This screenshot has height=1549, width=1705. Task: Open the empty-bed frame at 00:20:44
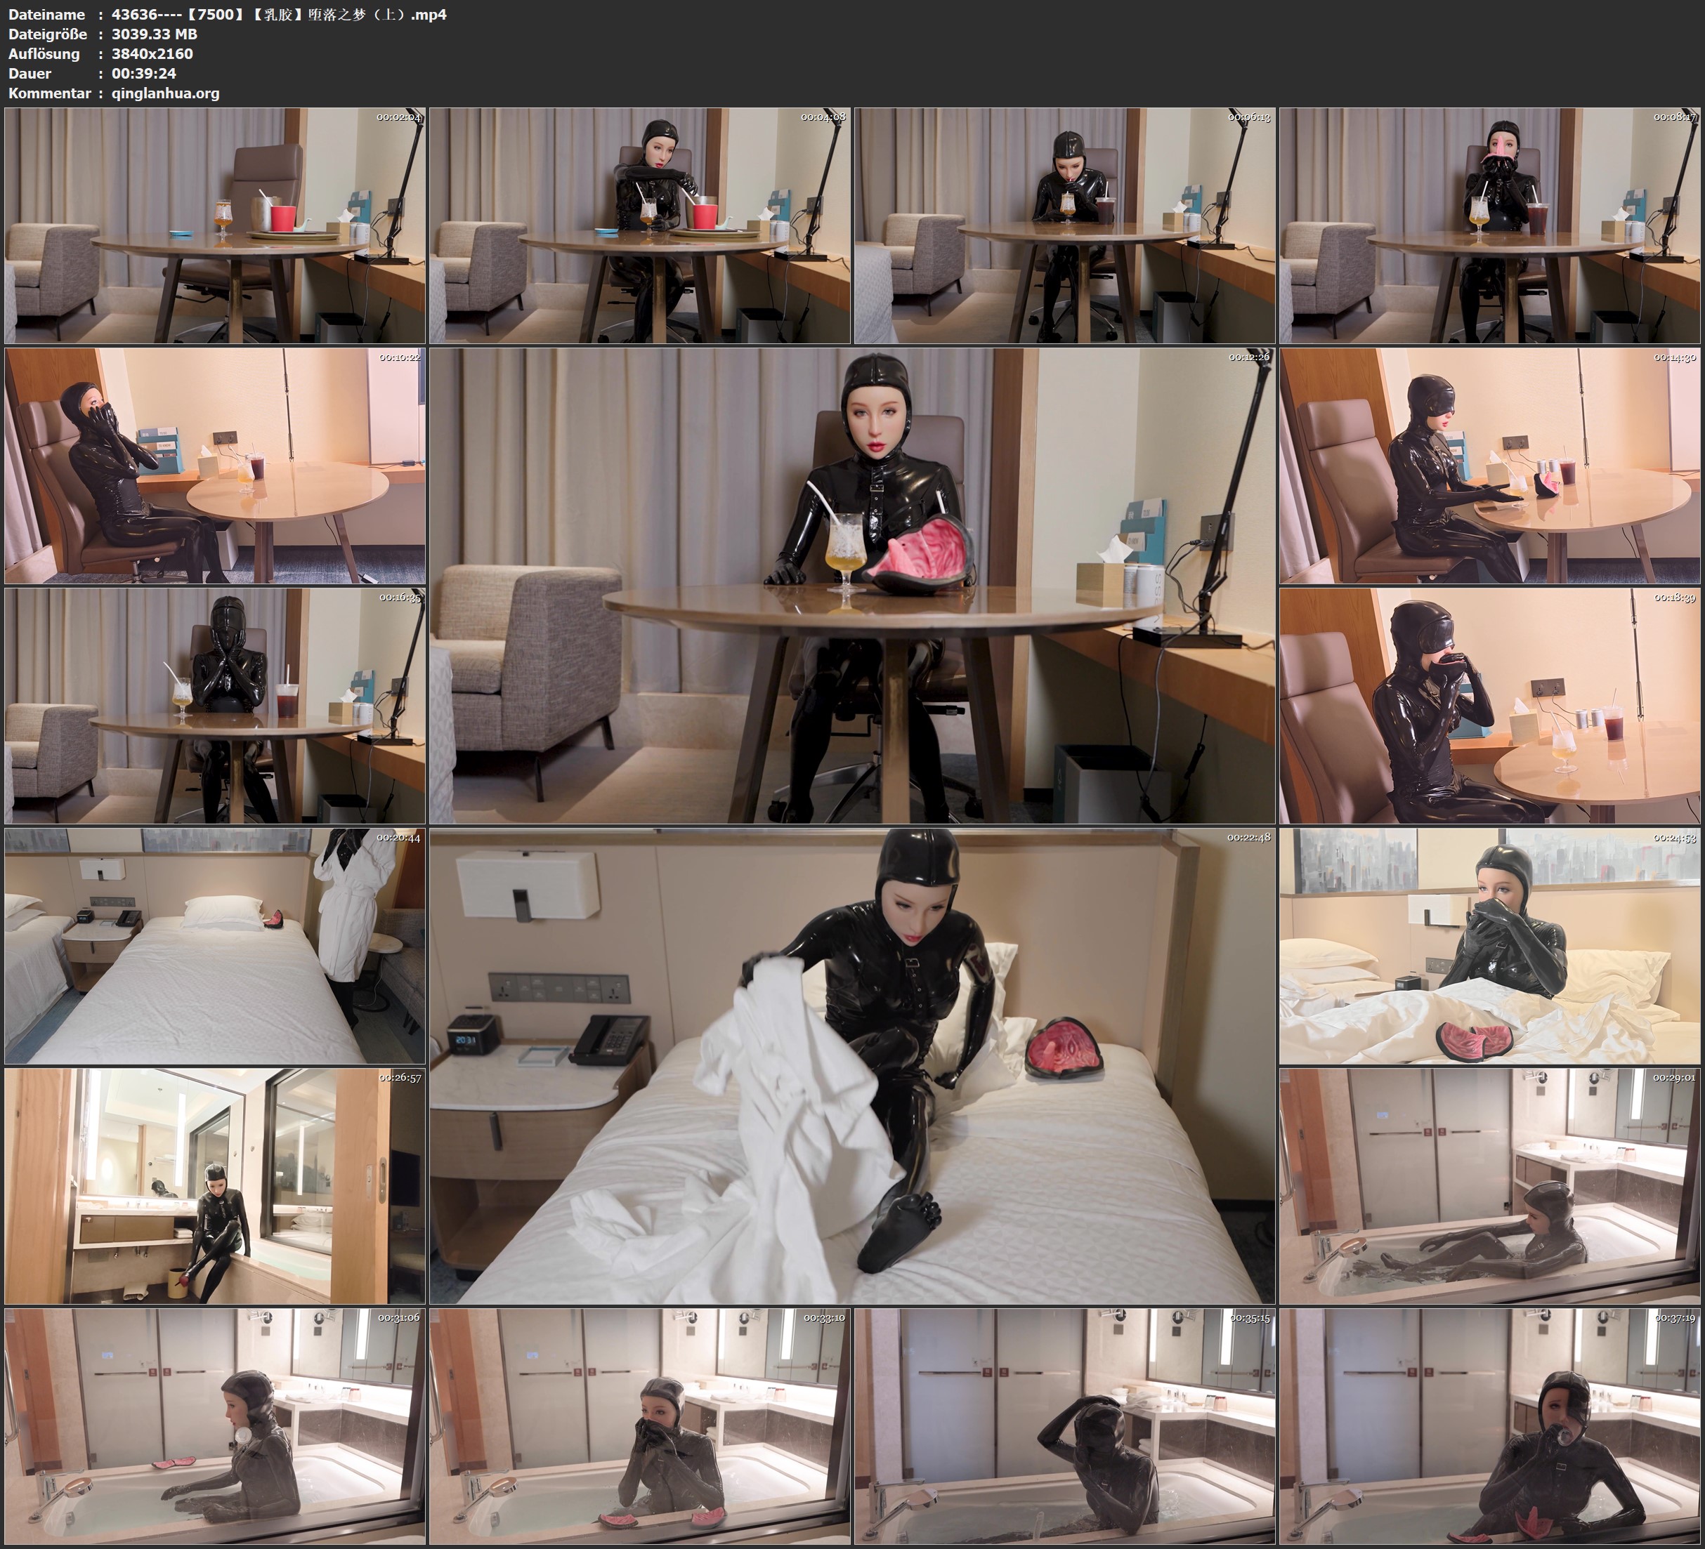215,946
